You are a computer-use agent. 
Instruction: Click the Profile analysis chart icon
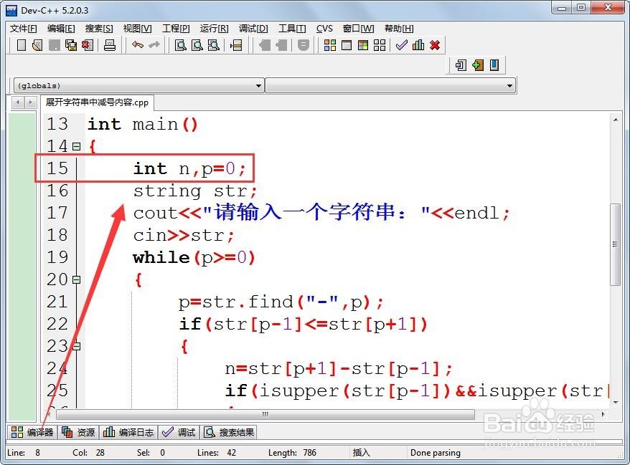[418, 45]
